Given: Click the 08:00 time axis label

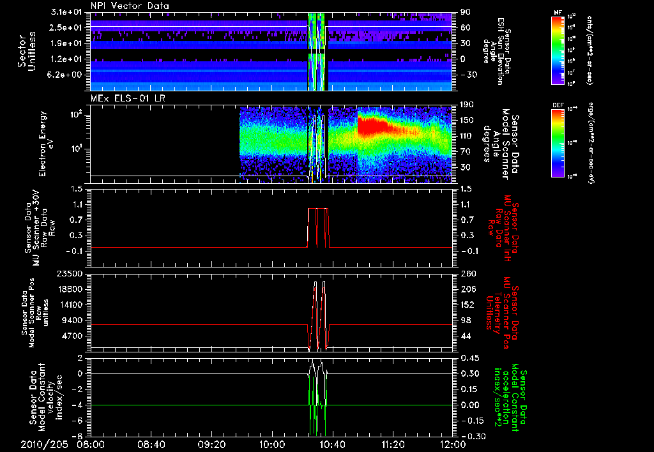Looking at the screenshot, I should [91, 445].
